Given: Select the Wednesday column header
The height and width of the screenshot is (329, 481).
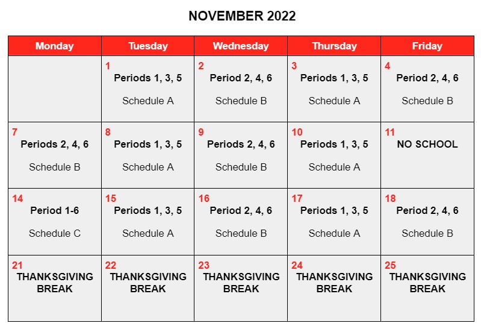Looking at the screenshot, I should 241,46.
